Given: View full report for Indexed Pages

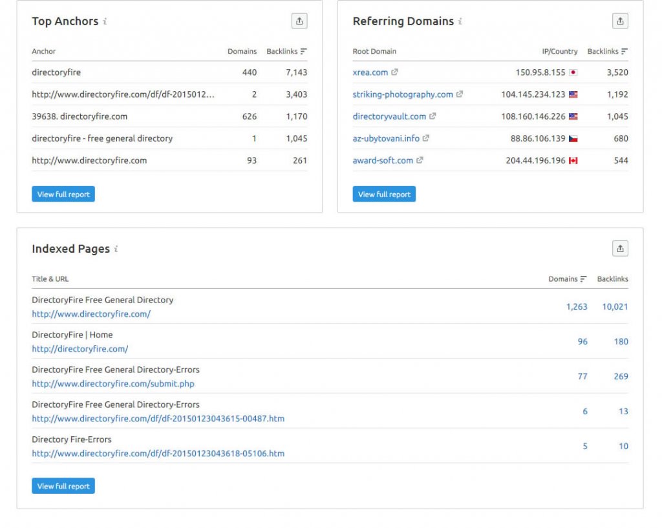Looking at the screenshot, I should [63, 486].
